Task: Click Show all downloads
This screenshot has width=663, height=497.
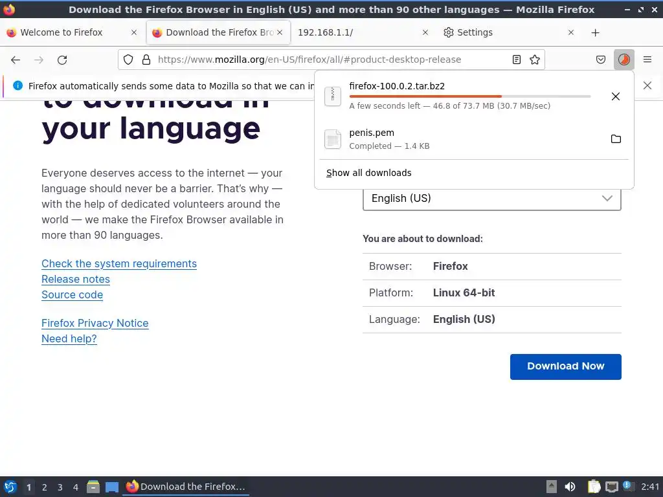Action: click(x=368, y=173)
